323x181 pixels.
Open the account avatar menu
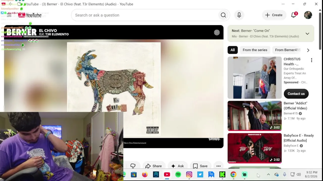point(308,15)
